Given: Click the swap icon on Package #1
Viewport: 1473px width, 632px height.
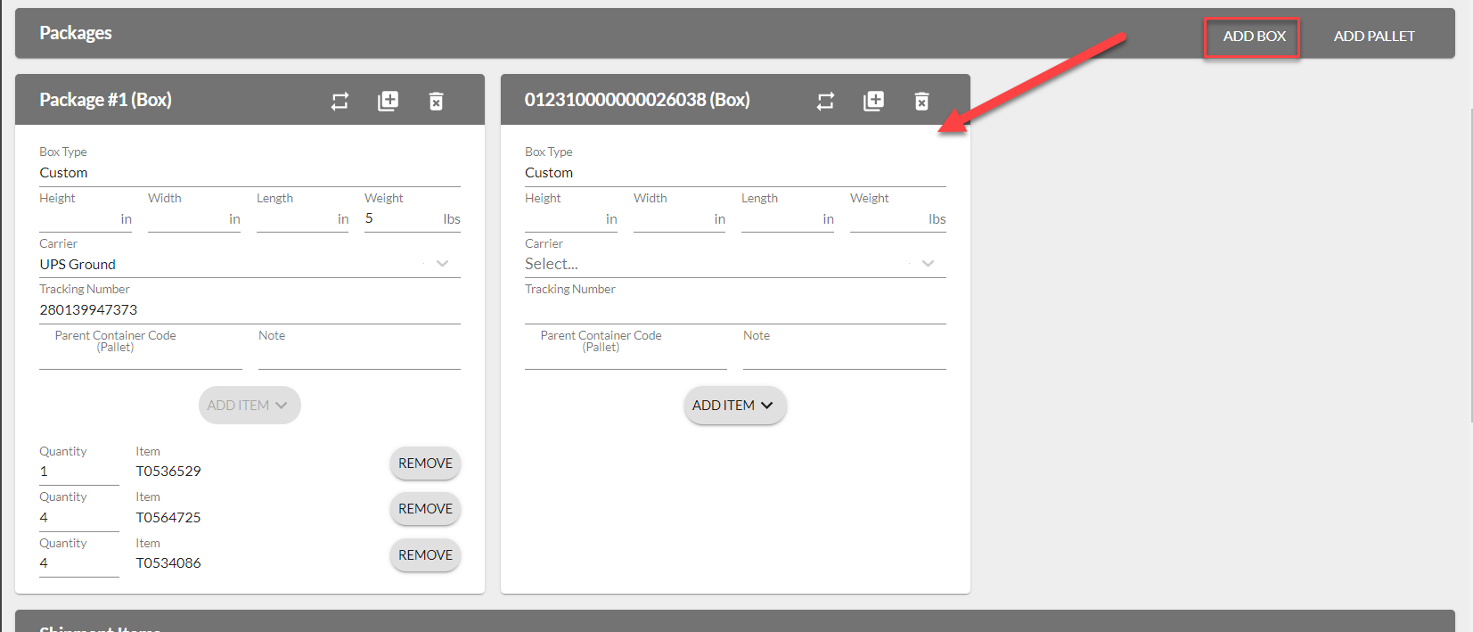Looking at the screenshot, I should pyautogui.click(x=340, y=101).
